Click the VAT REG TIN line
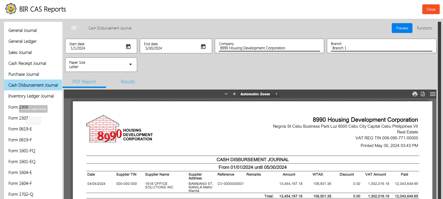The image size is (443, 199). pos(387,138)
